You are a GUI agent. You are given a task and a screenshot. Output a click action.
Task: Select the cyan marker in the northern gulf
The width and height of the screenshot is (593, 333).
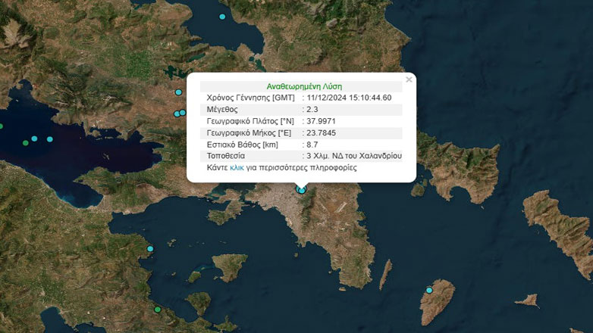click(x=222, y=17)
